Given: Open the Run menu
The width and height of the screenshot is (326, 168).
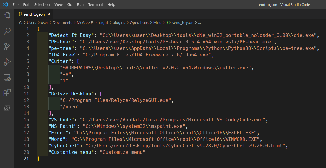Looking at the screenshot, I should (80, 4).
